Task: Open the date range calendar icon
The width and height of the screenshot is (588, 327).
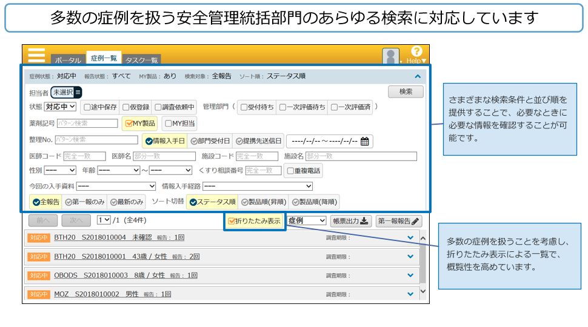Action: pyautogui.click(x=365, y=142)
